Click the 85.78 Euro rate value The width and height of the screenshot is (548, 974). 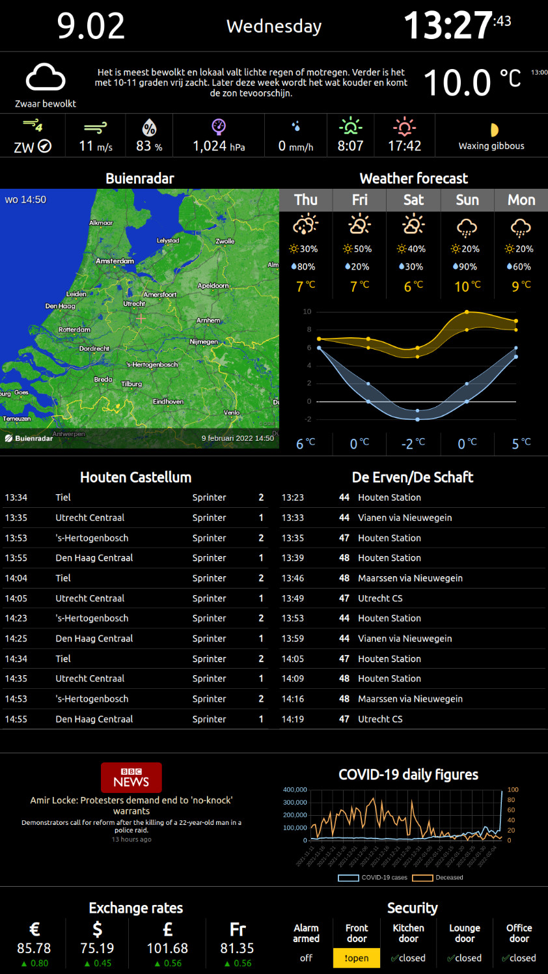coord(34,949)
